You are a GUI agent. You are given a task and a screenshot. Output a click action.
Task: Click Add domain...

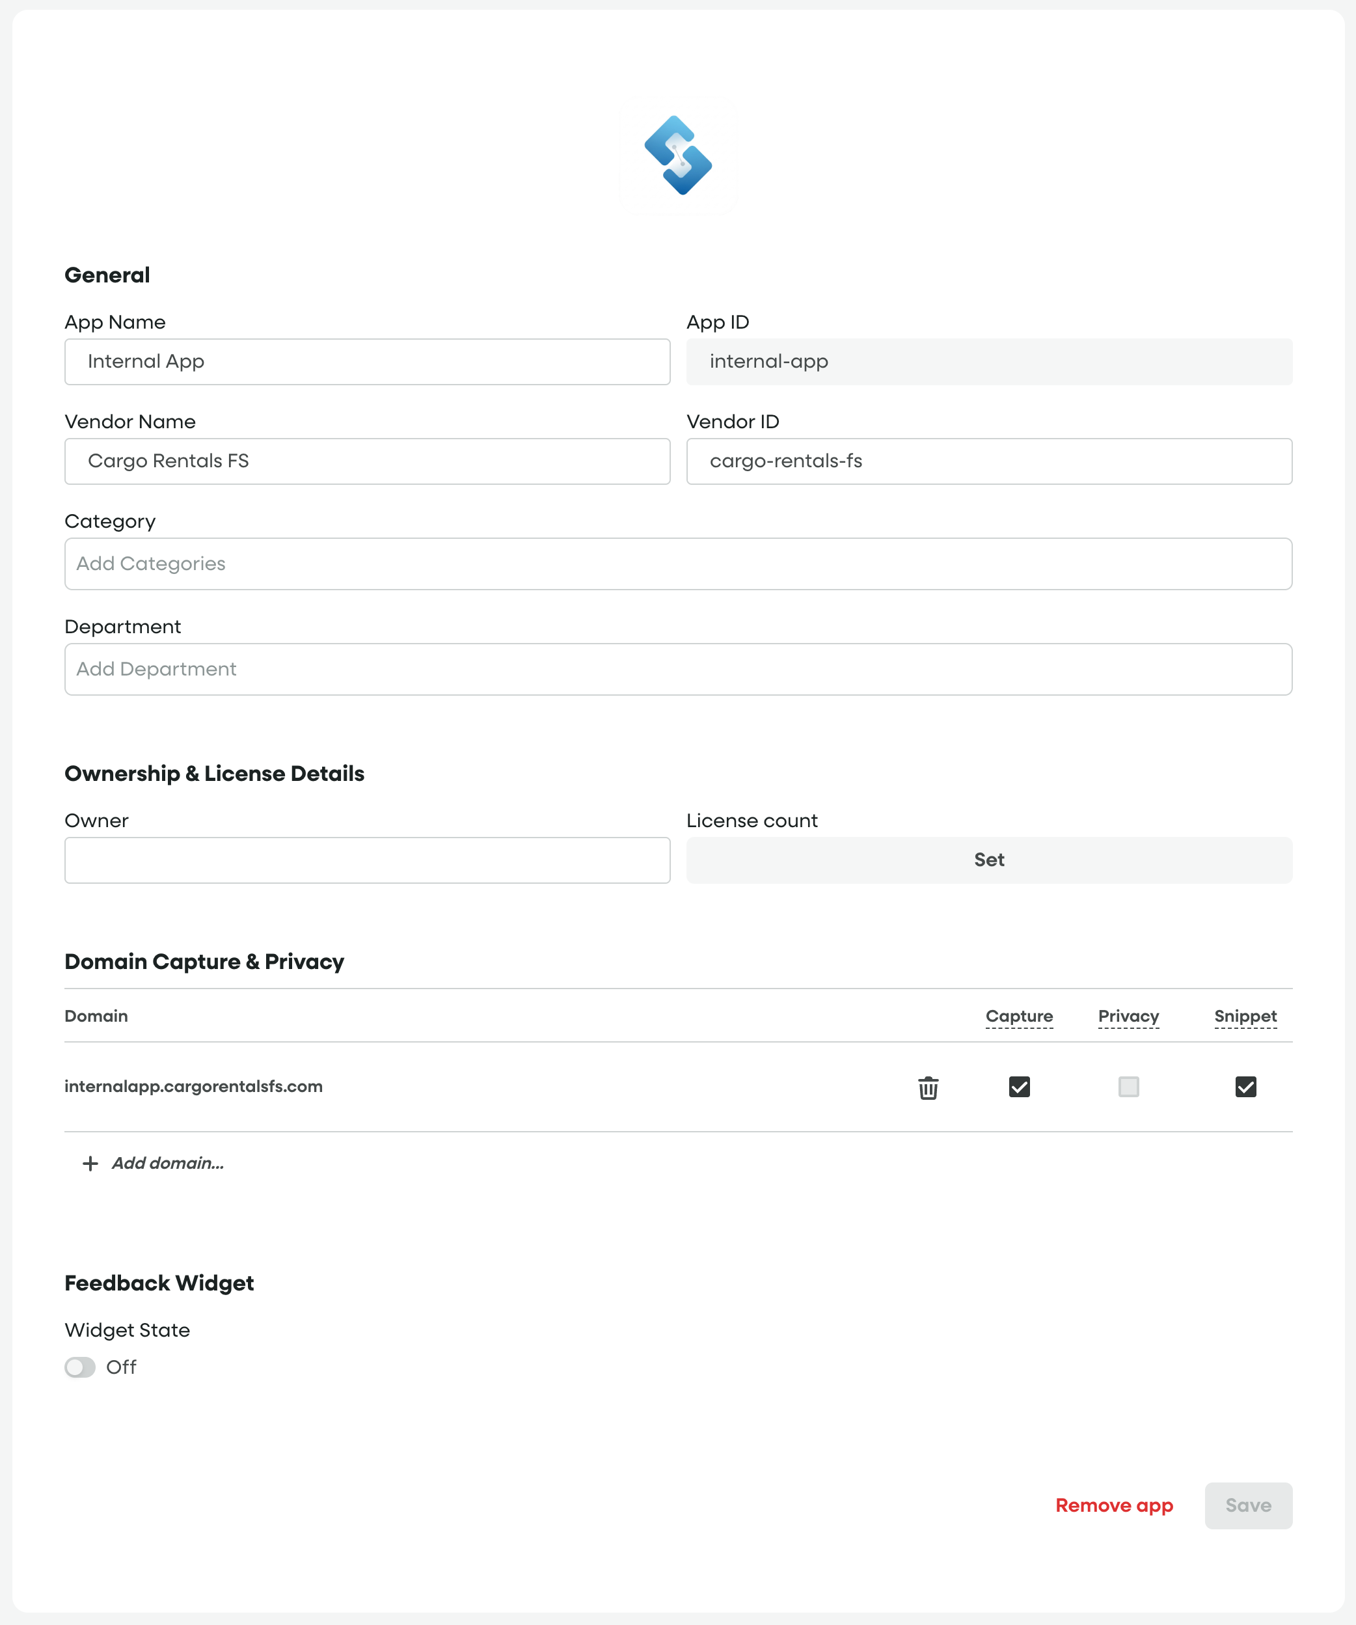pos(167,1163)
